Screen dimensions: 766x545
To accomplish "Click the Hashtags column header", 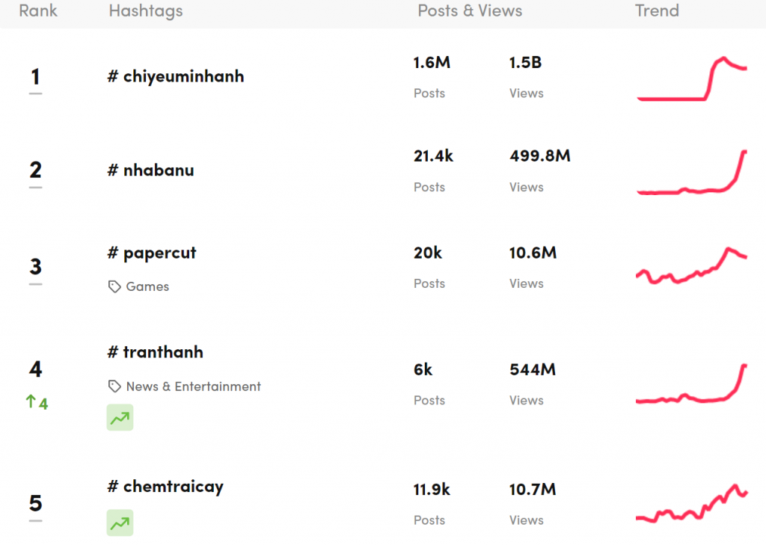I will coord(146,10).
